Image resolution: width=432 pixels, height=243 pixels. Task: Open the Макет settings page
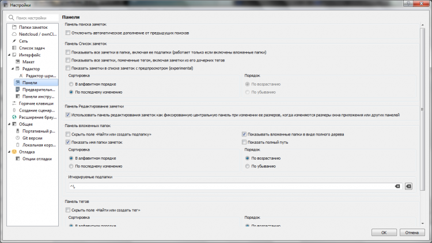[x=28, y=61]
